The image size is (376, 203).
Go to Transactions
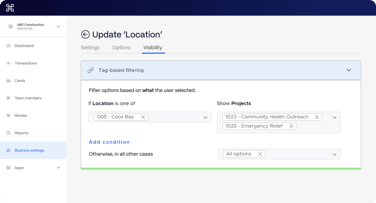click(x=26, y=63)
